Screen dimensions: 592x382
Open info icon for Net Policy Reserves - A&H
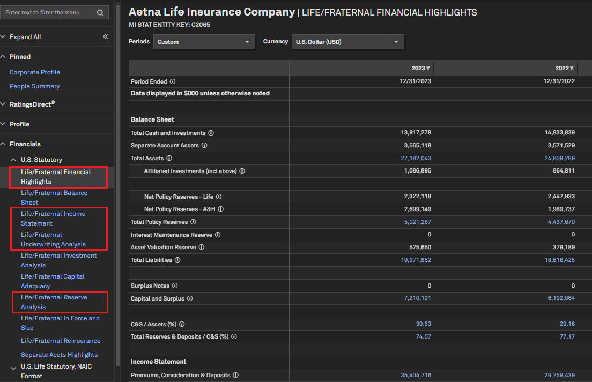tap(220, 209)
